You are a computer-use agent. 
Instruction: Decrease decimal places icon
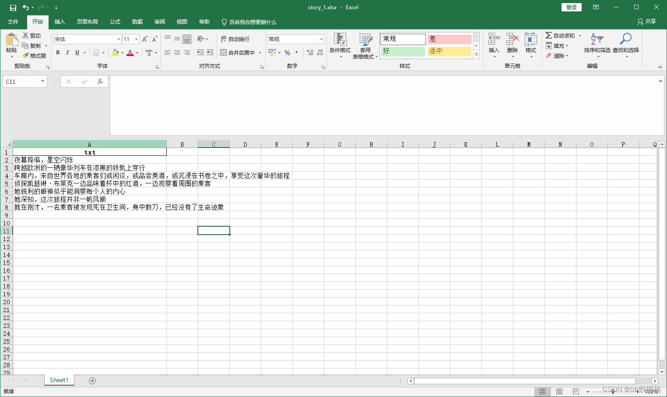click(x=320, y=53)
